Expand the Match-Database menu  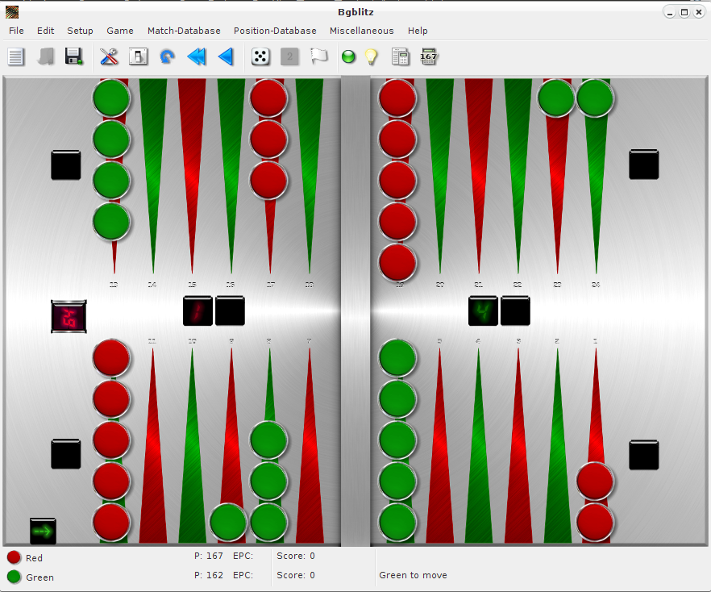click(184, 31)
